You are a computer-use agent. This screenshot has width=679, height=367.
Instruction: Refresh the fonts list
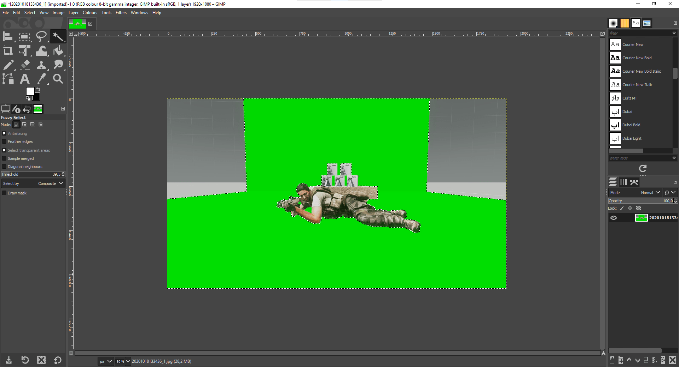click(643, 168)
